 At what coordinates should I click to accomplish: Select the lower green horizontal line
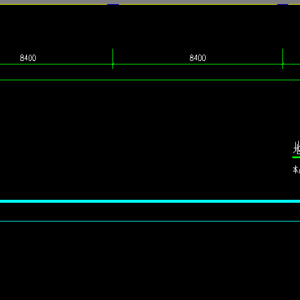[x=150, y=80]
